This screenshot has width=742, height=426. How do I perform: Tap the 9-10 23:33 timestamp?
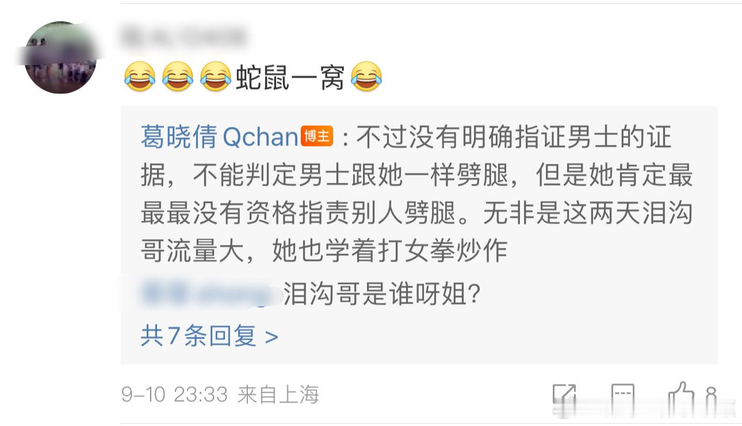click(175, 394)
